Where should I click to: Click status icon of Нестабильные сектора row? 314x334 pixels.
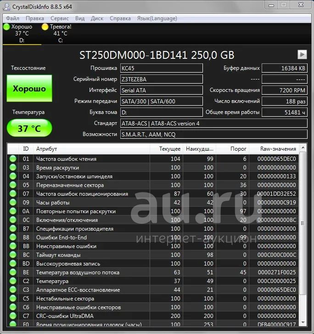pyautogui.click(x=13, y=299)
